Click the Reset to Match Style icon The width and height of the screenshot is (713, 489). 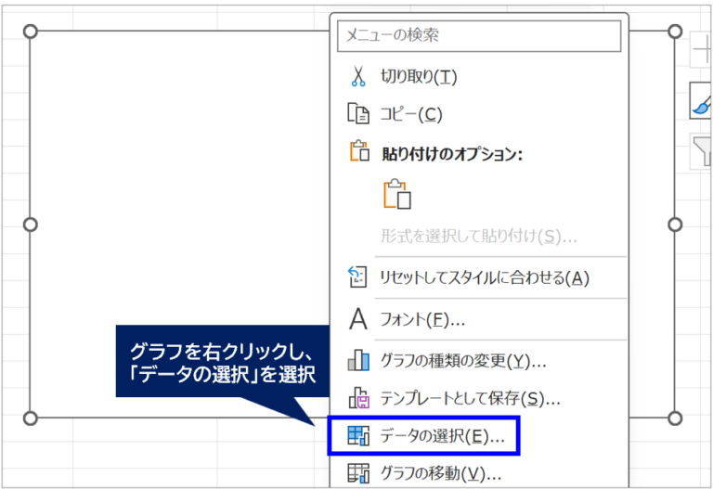point(357,277)
